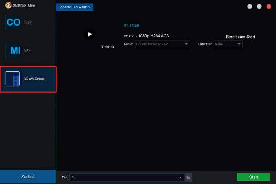Select the 3D AVI.Default text label
Viewport: 276px width, 184px height.
coord(35,79)
